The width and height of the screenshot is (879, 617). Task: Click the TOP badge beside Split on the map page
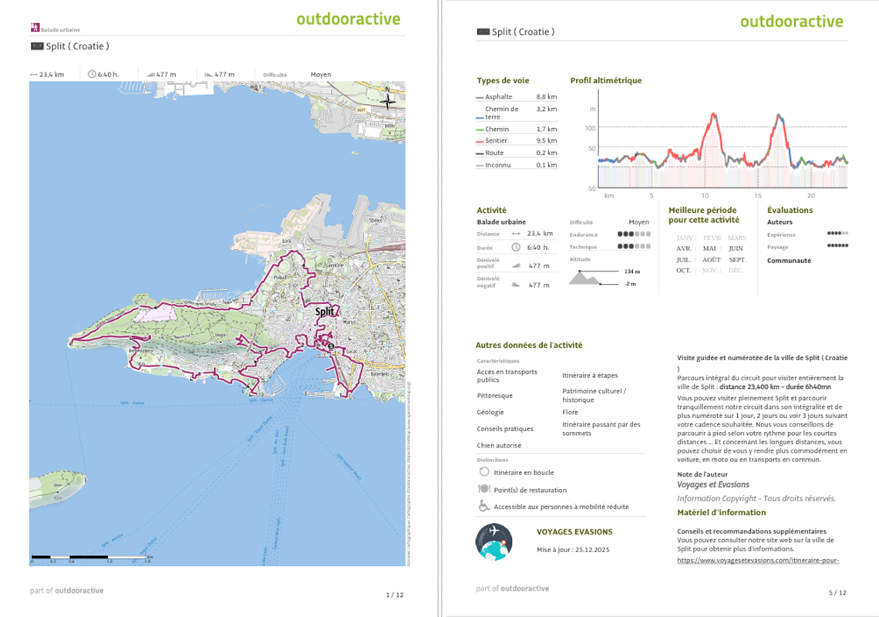click(36, 46)
